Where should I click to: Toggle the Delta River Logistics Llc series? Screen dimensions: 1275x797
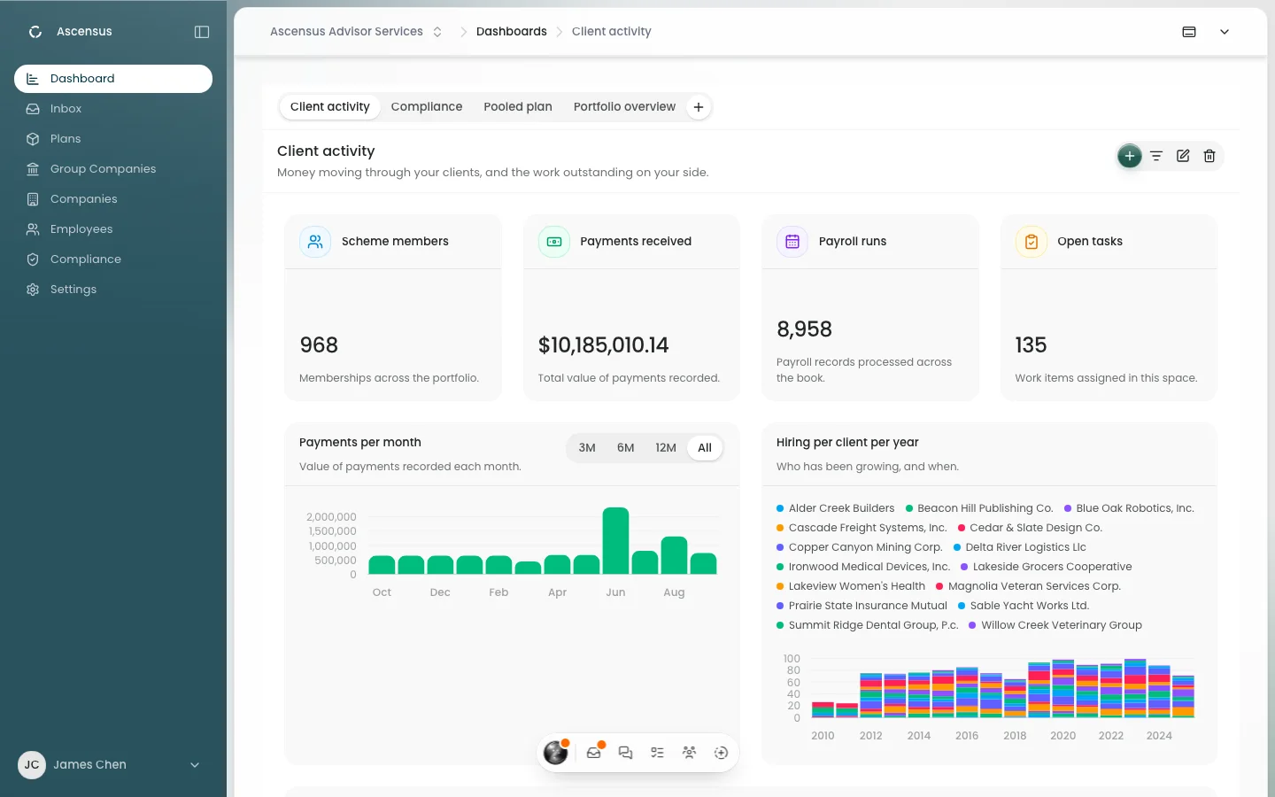(x=1019, y=547)
